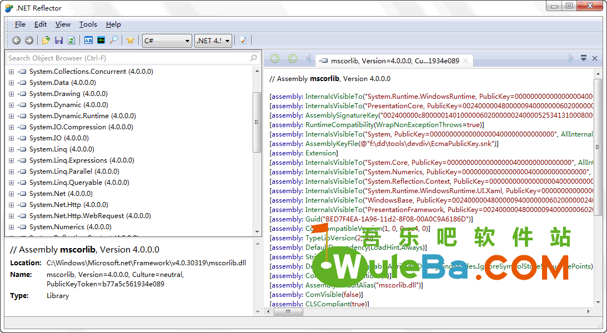
Task: Click the assembly icon beside System.Linq.Parallel
Action: tap(22, 171)
